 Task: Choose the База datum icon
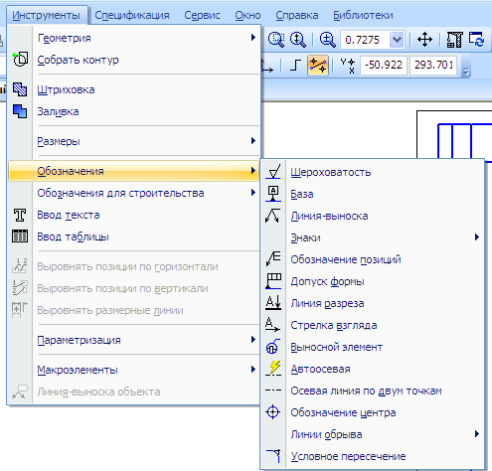coord(273,194)
